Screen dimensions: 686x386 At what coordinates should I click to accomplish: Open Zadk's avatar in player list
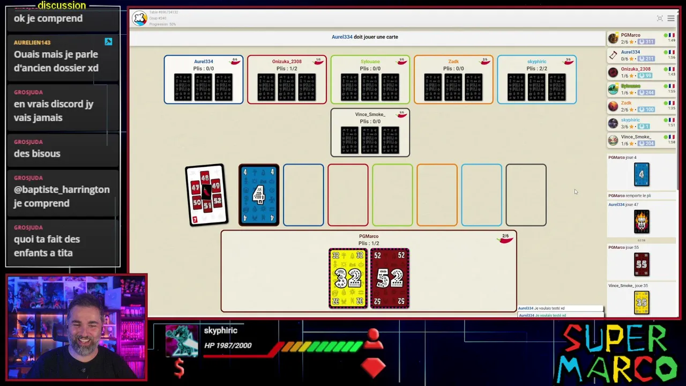[x=613, y=106]
